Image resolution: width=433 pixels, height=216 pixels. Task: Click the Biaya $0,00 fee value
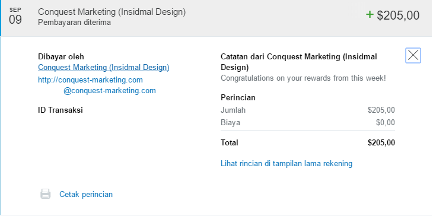[386, 123]
